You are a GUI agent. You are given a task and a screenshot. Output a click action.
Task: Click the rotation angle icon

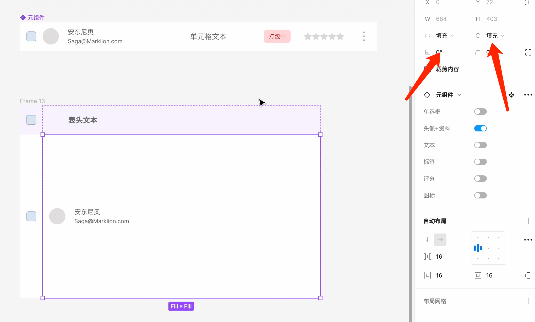coord(428,52)
